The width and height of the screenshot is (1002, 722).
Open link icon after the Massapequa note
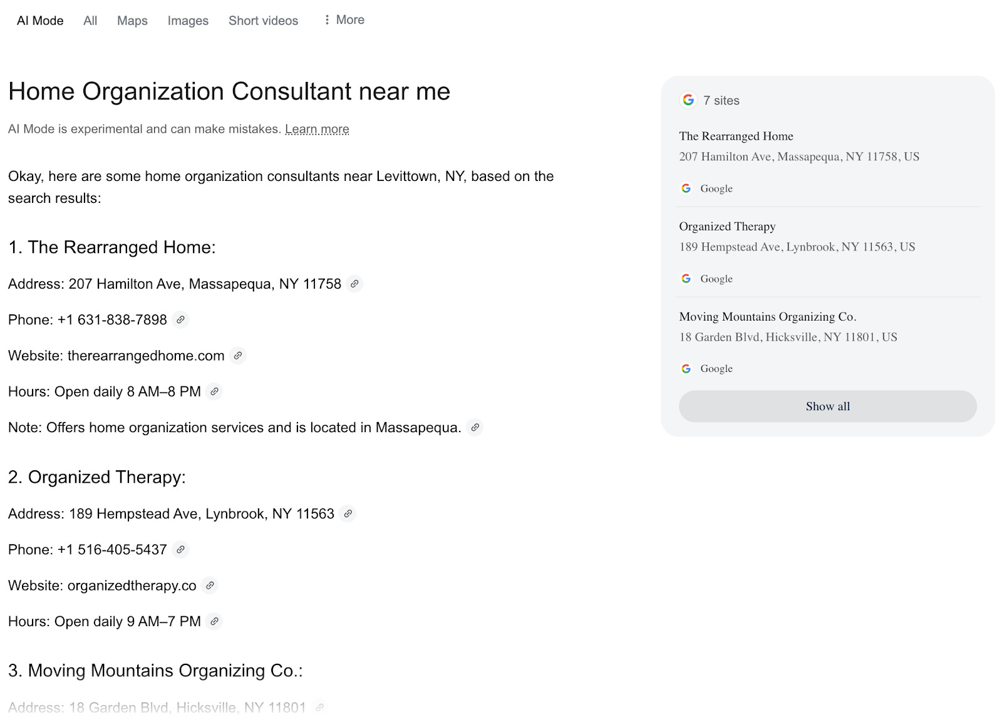[x=475, y=427]
